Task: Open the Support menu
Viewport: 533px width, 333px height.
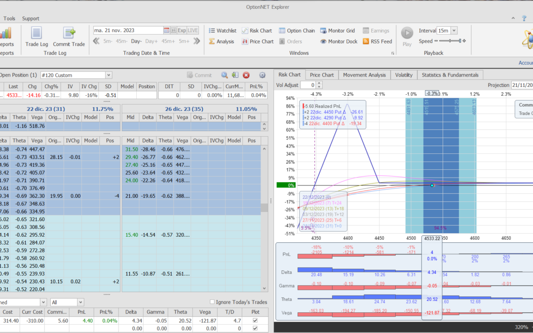Action: tap(31, 18)
